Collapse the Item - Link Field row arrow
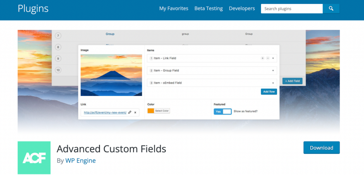 click(x=273, y=59)
